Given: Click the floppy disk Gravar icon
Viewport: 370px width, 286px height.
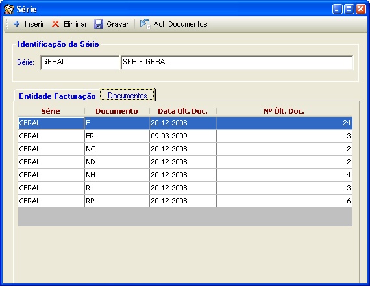Looking at the screenshot, I should (99, 24).
